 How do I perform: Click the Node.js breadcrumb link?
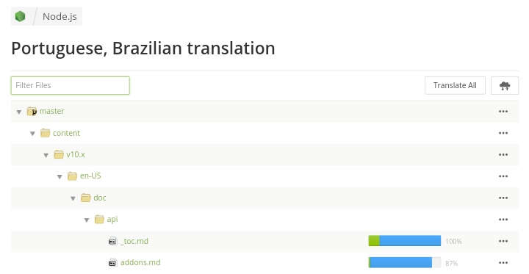click(x=60, y=17)
